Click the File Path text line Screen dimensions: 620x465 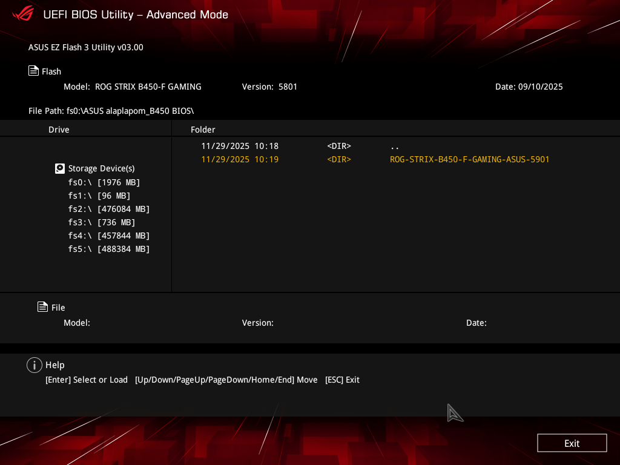[115, 111]
